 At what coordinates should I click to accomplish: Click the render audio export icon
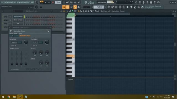point(155,2)
